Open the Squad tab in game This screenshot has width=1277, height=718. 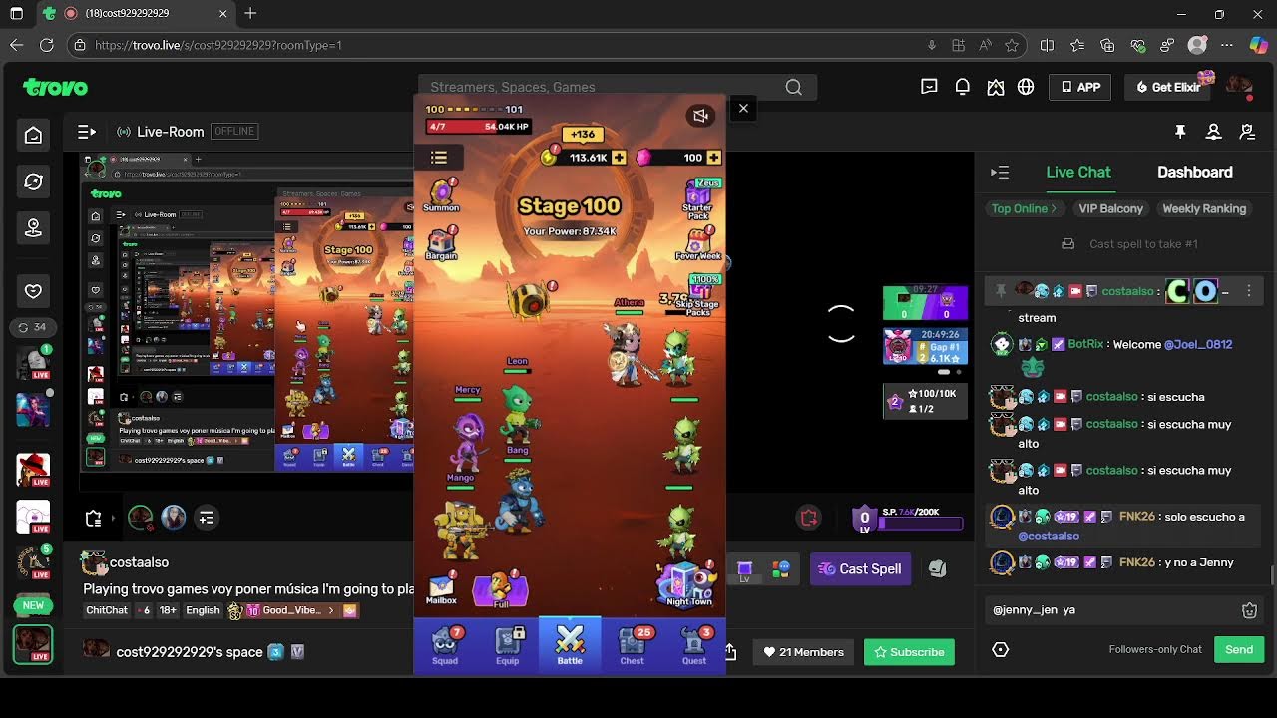[x=445, y=645]
